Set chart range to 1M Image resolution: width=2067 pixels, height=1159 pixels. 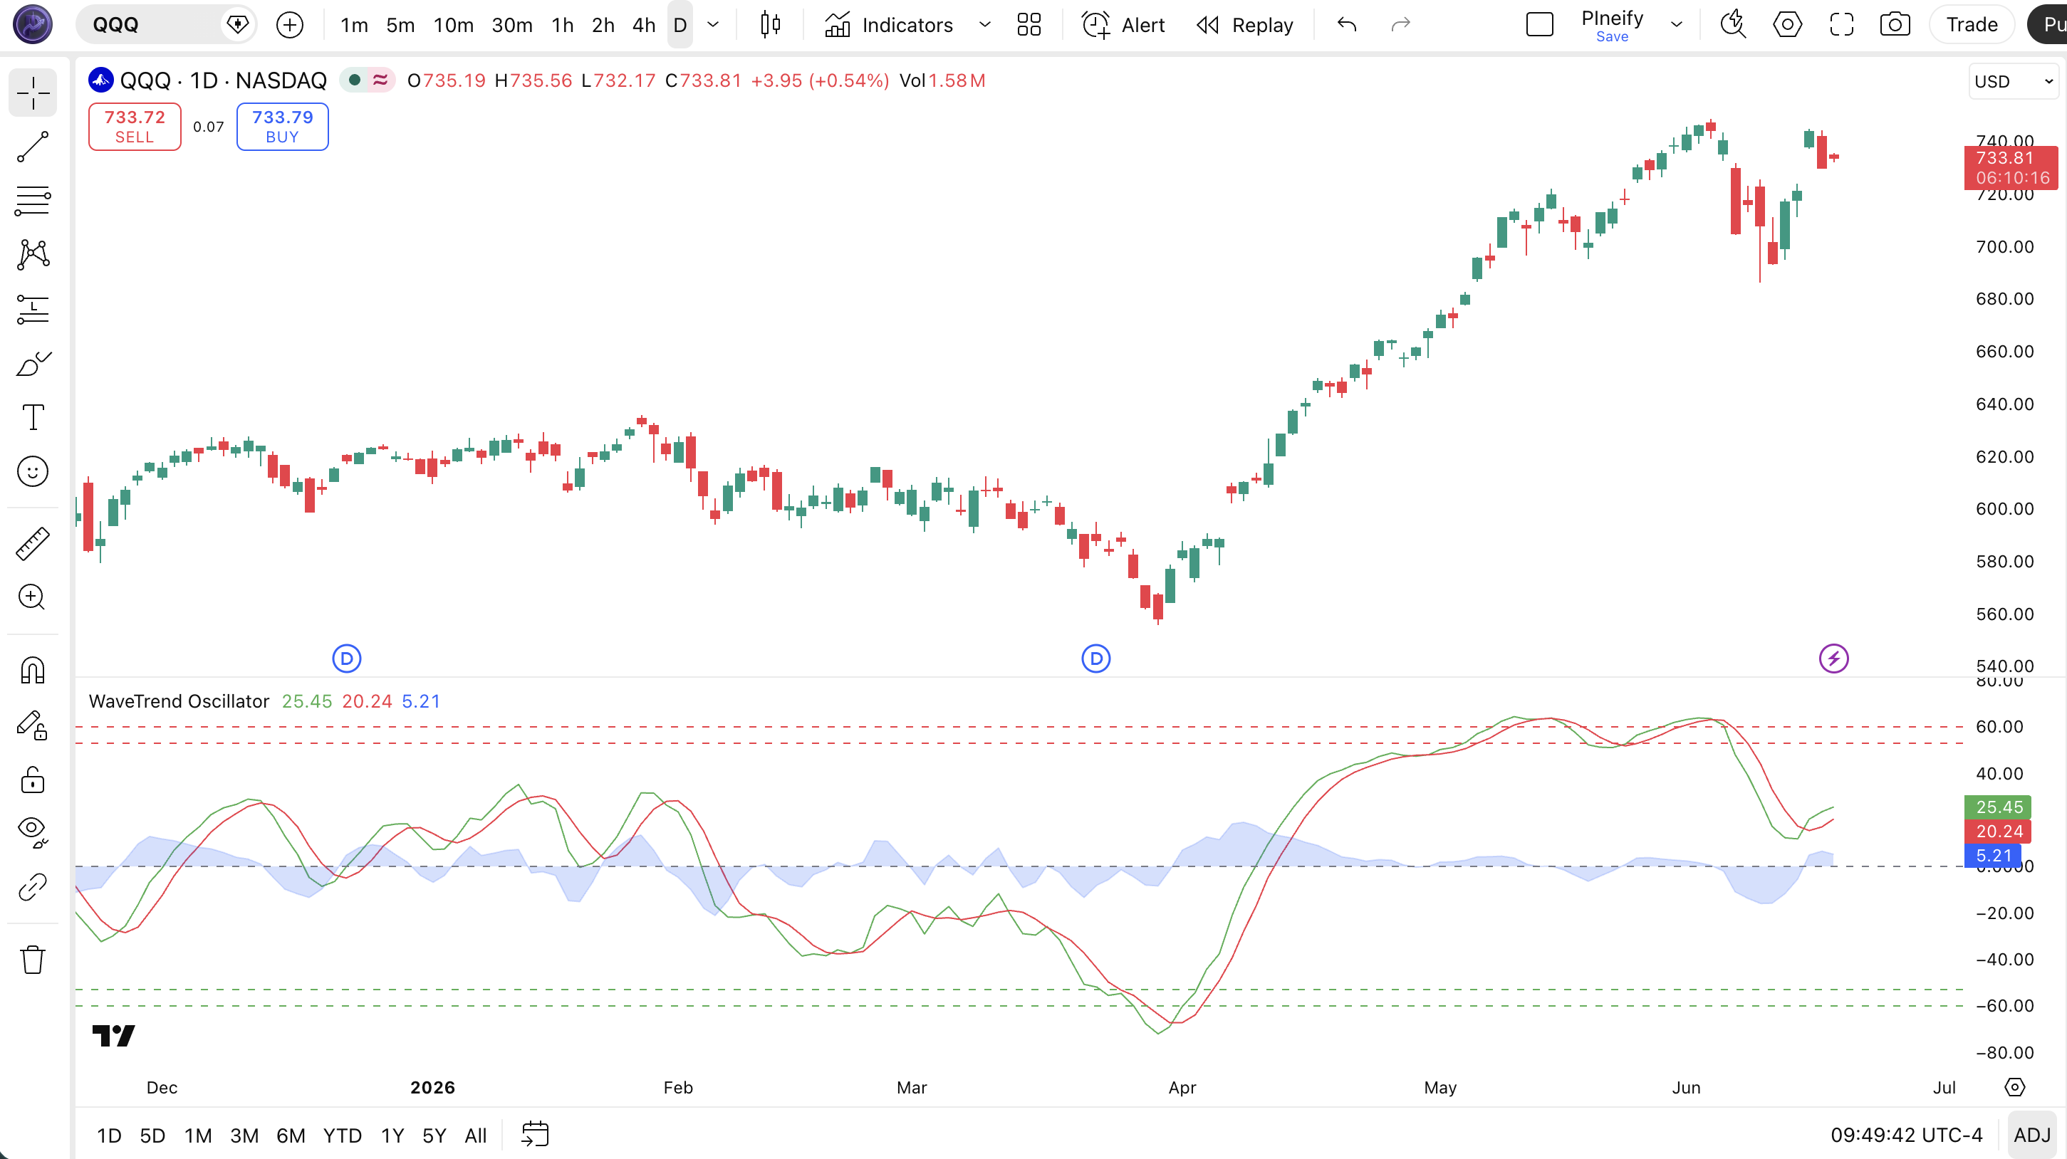coord(198,1136)
